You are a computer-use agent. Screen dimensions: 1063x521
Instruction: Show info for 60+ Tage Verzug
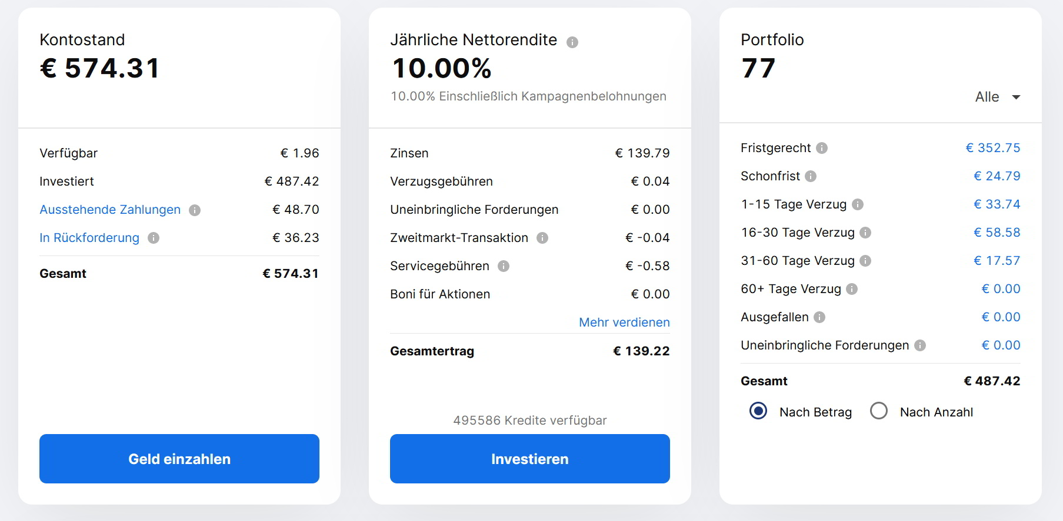coord(852,289)
